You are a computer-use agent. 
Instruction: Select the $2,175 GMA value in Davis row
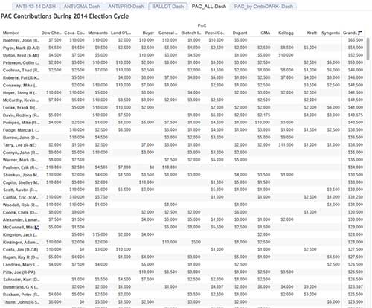[263, 115]
